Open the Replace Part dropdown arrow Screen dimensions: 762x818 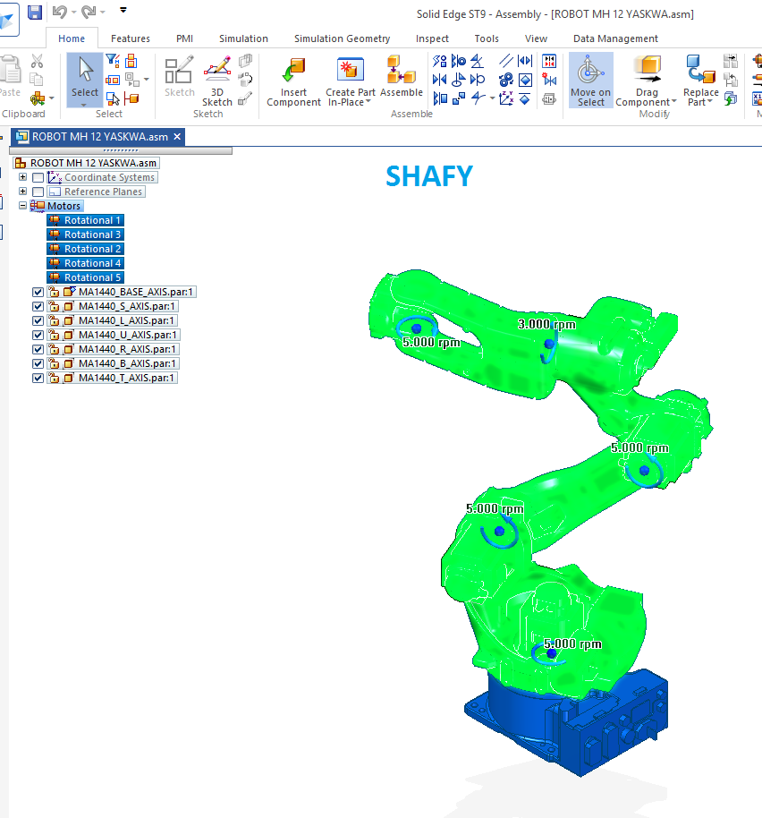(710, 102)
